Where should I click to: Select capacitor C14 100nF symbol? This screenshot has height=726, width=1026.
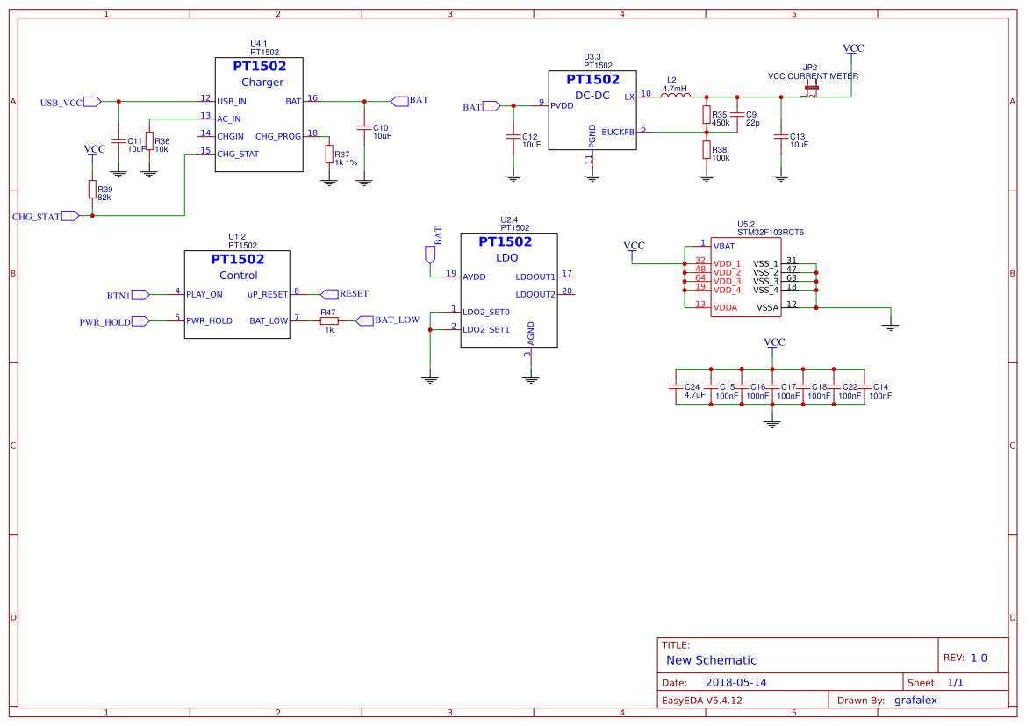point(865,387)
